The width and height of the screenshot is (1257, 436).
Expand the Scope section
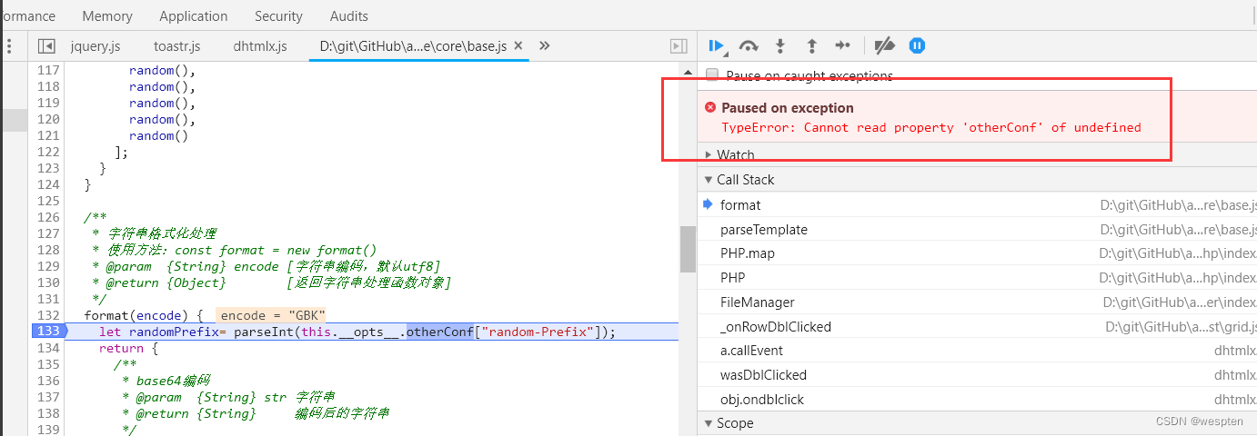click(x=734, y=423)
